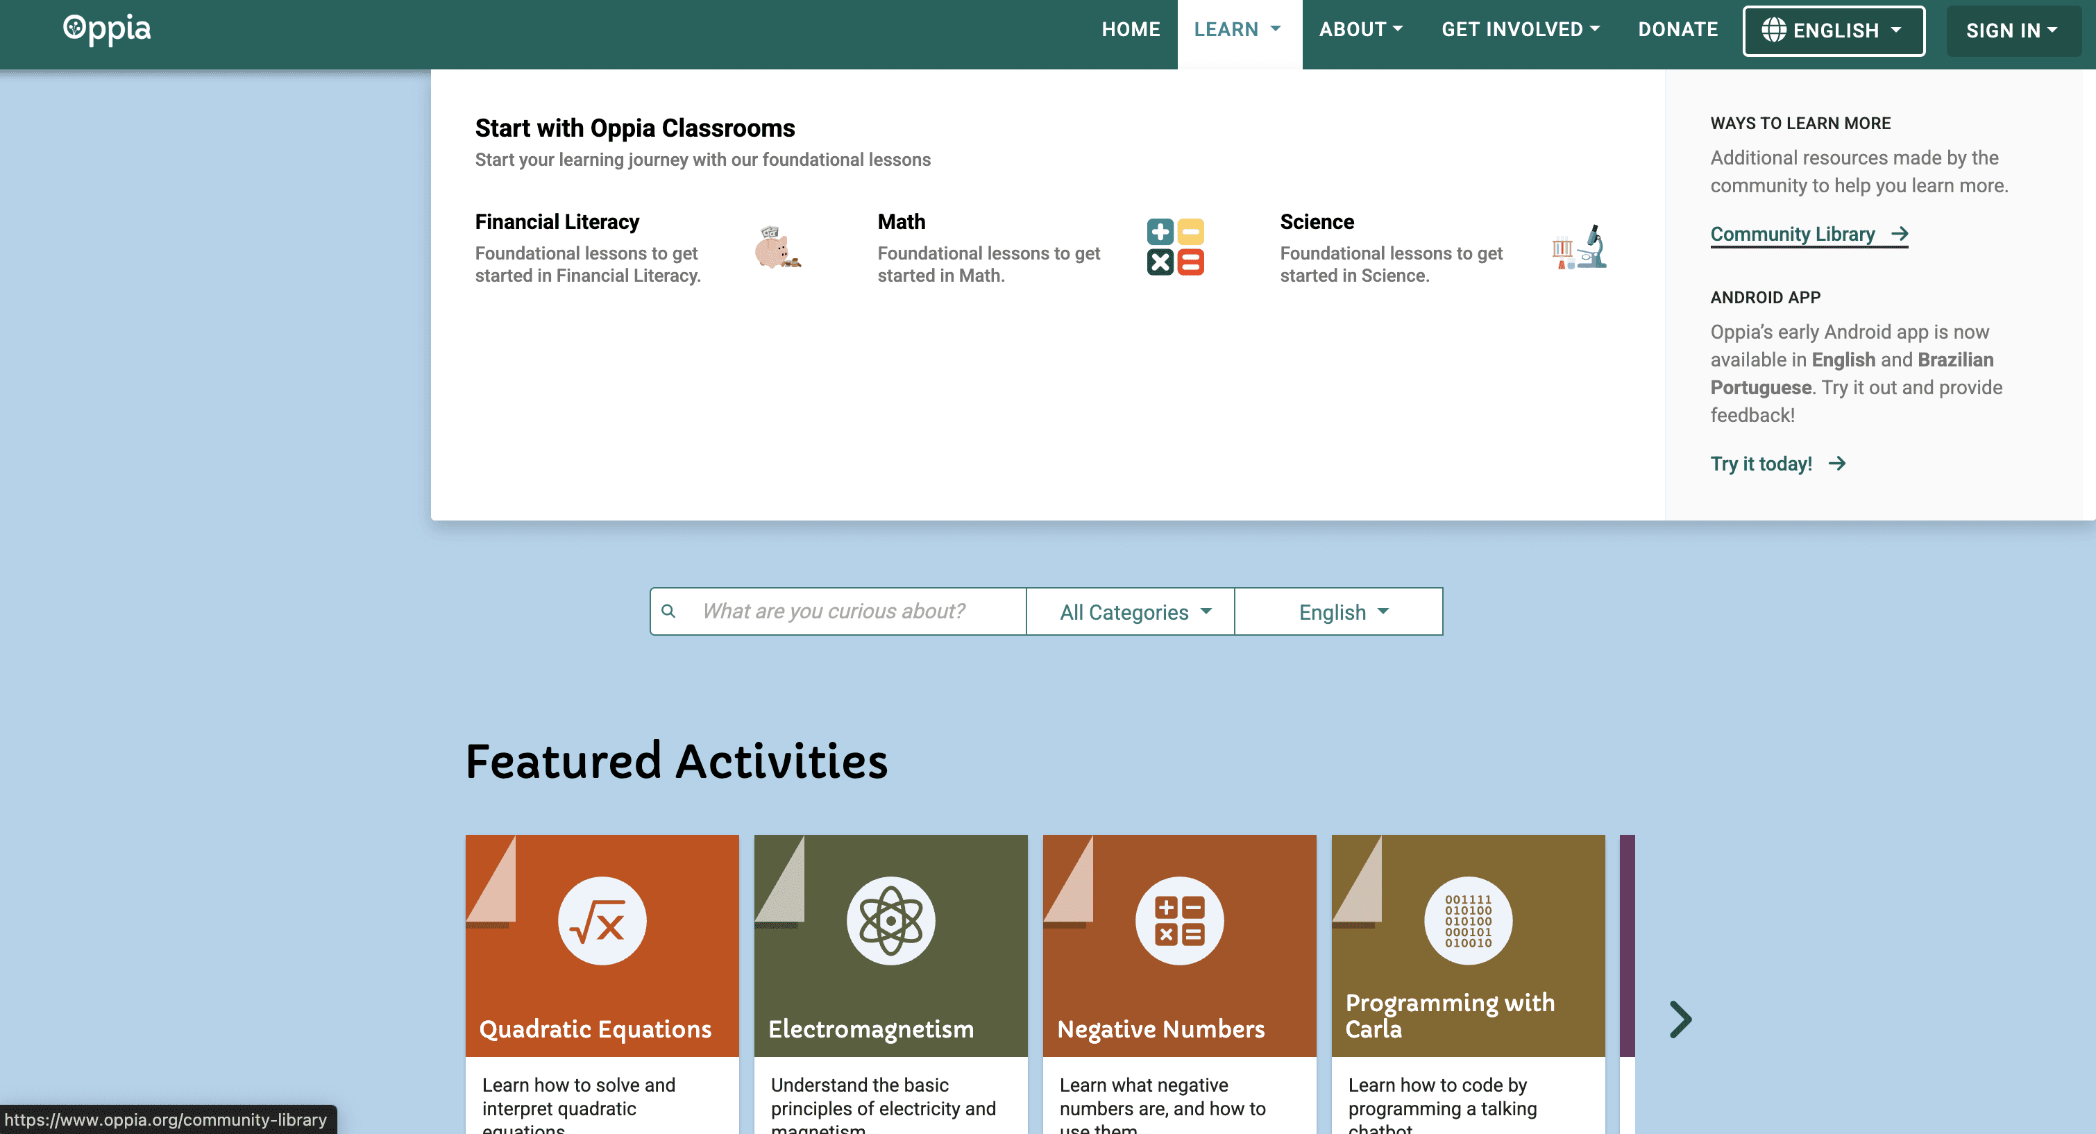Click the Negative Numbers calculator icon
The height and width of the screenshot is (1134, 2096).
1179,921
